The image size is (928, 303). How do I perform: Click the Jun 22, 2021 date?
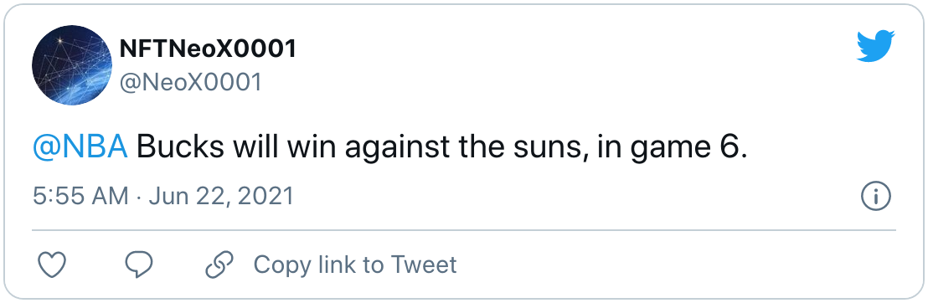221,196
